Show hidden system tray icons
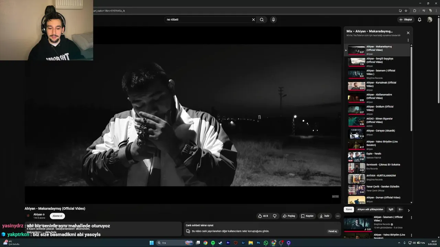 point(399,243)
